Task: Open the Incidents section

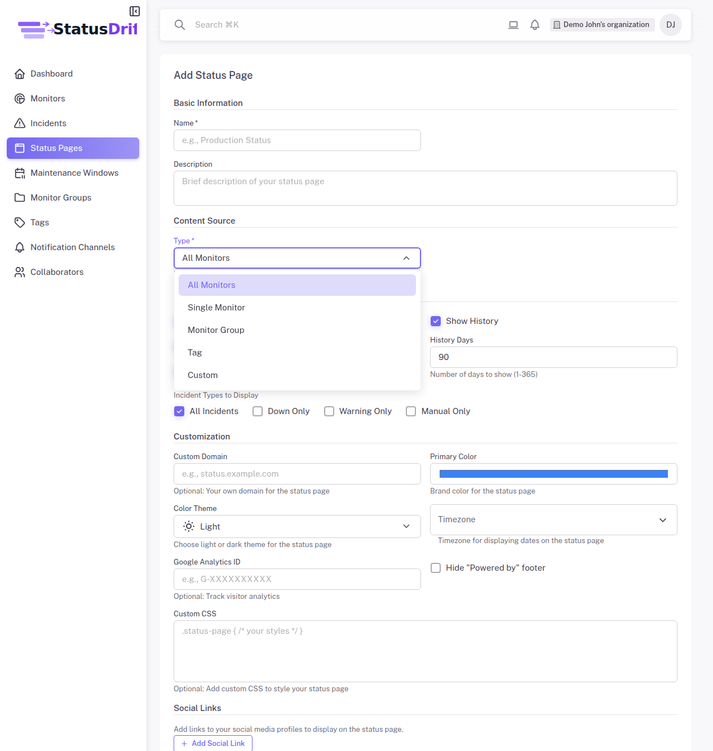Action: pos(47,123)
